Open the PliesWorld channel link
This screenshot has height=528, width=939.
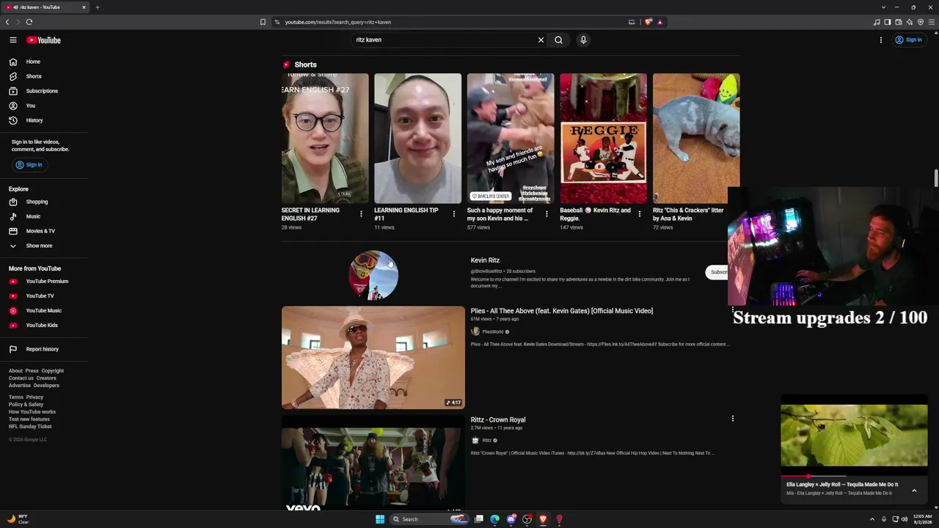(493, 332)
